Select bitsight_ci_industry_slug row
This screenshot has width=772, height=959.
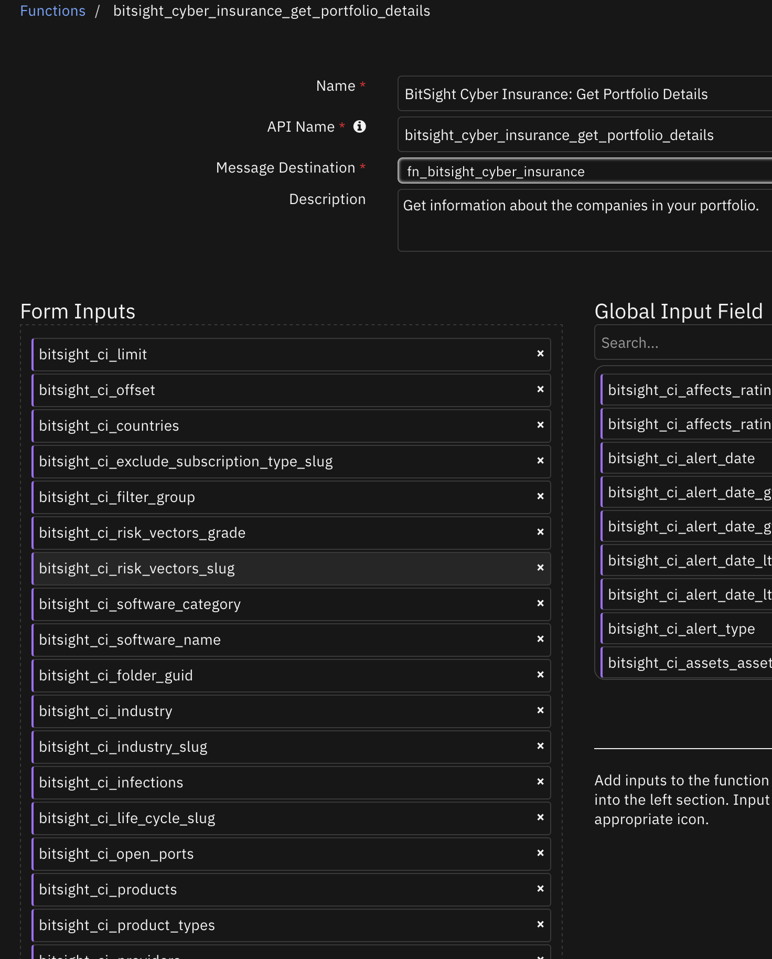(x=291, y=747)
